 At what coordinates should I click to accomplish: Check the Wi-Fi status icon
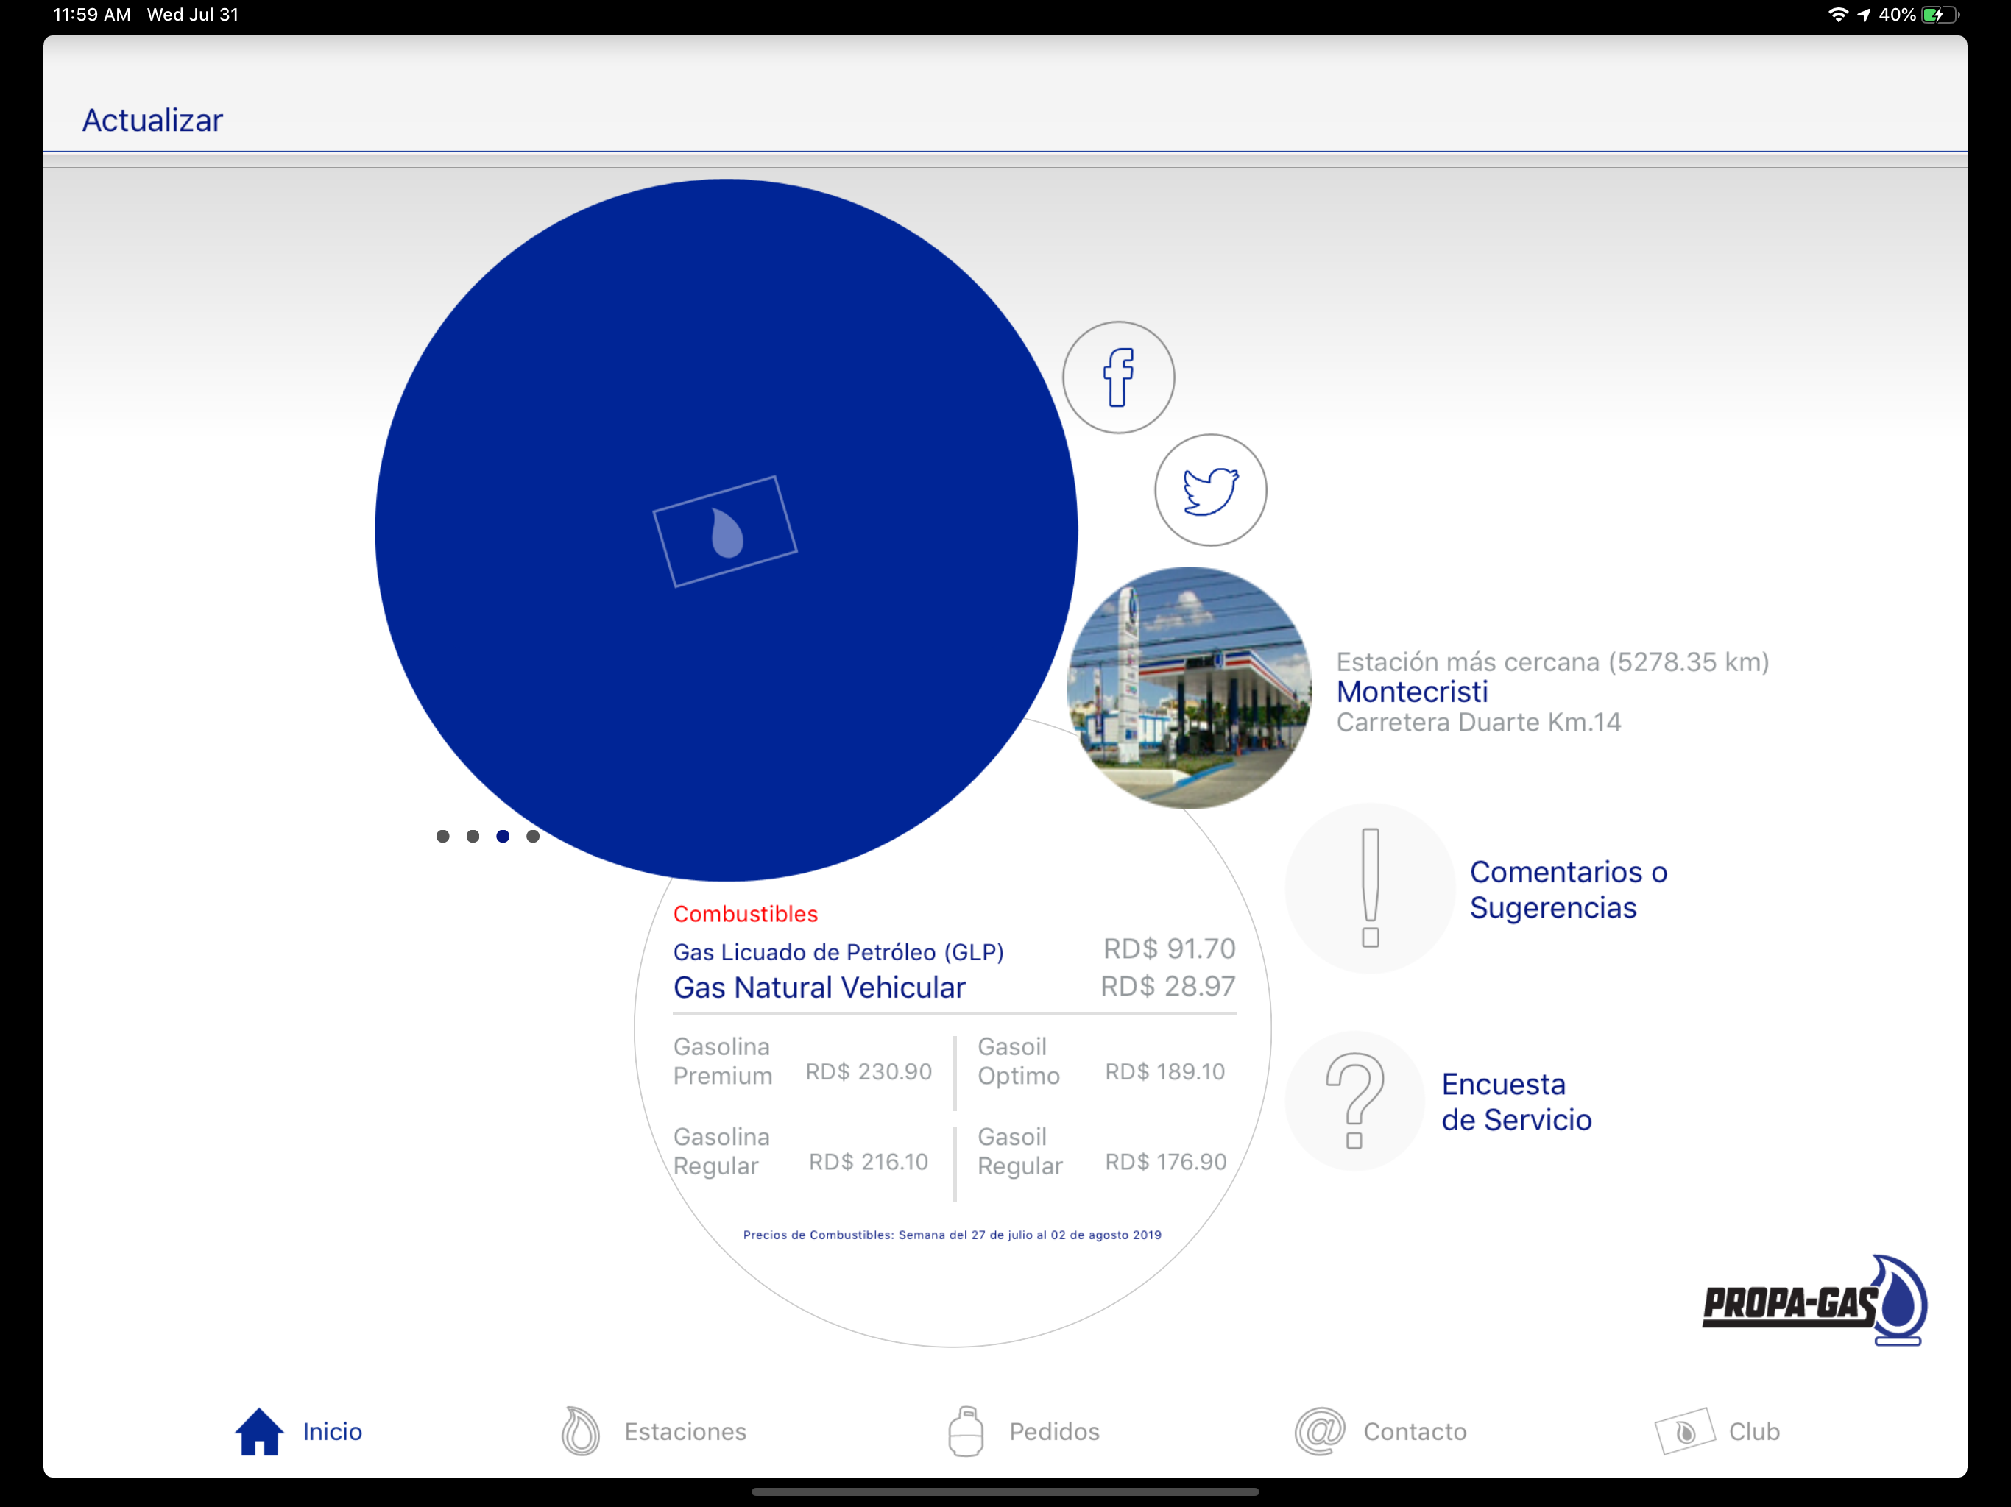coord(1837,15)
